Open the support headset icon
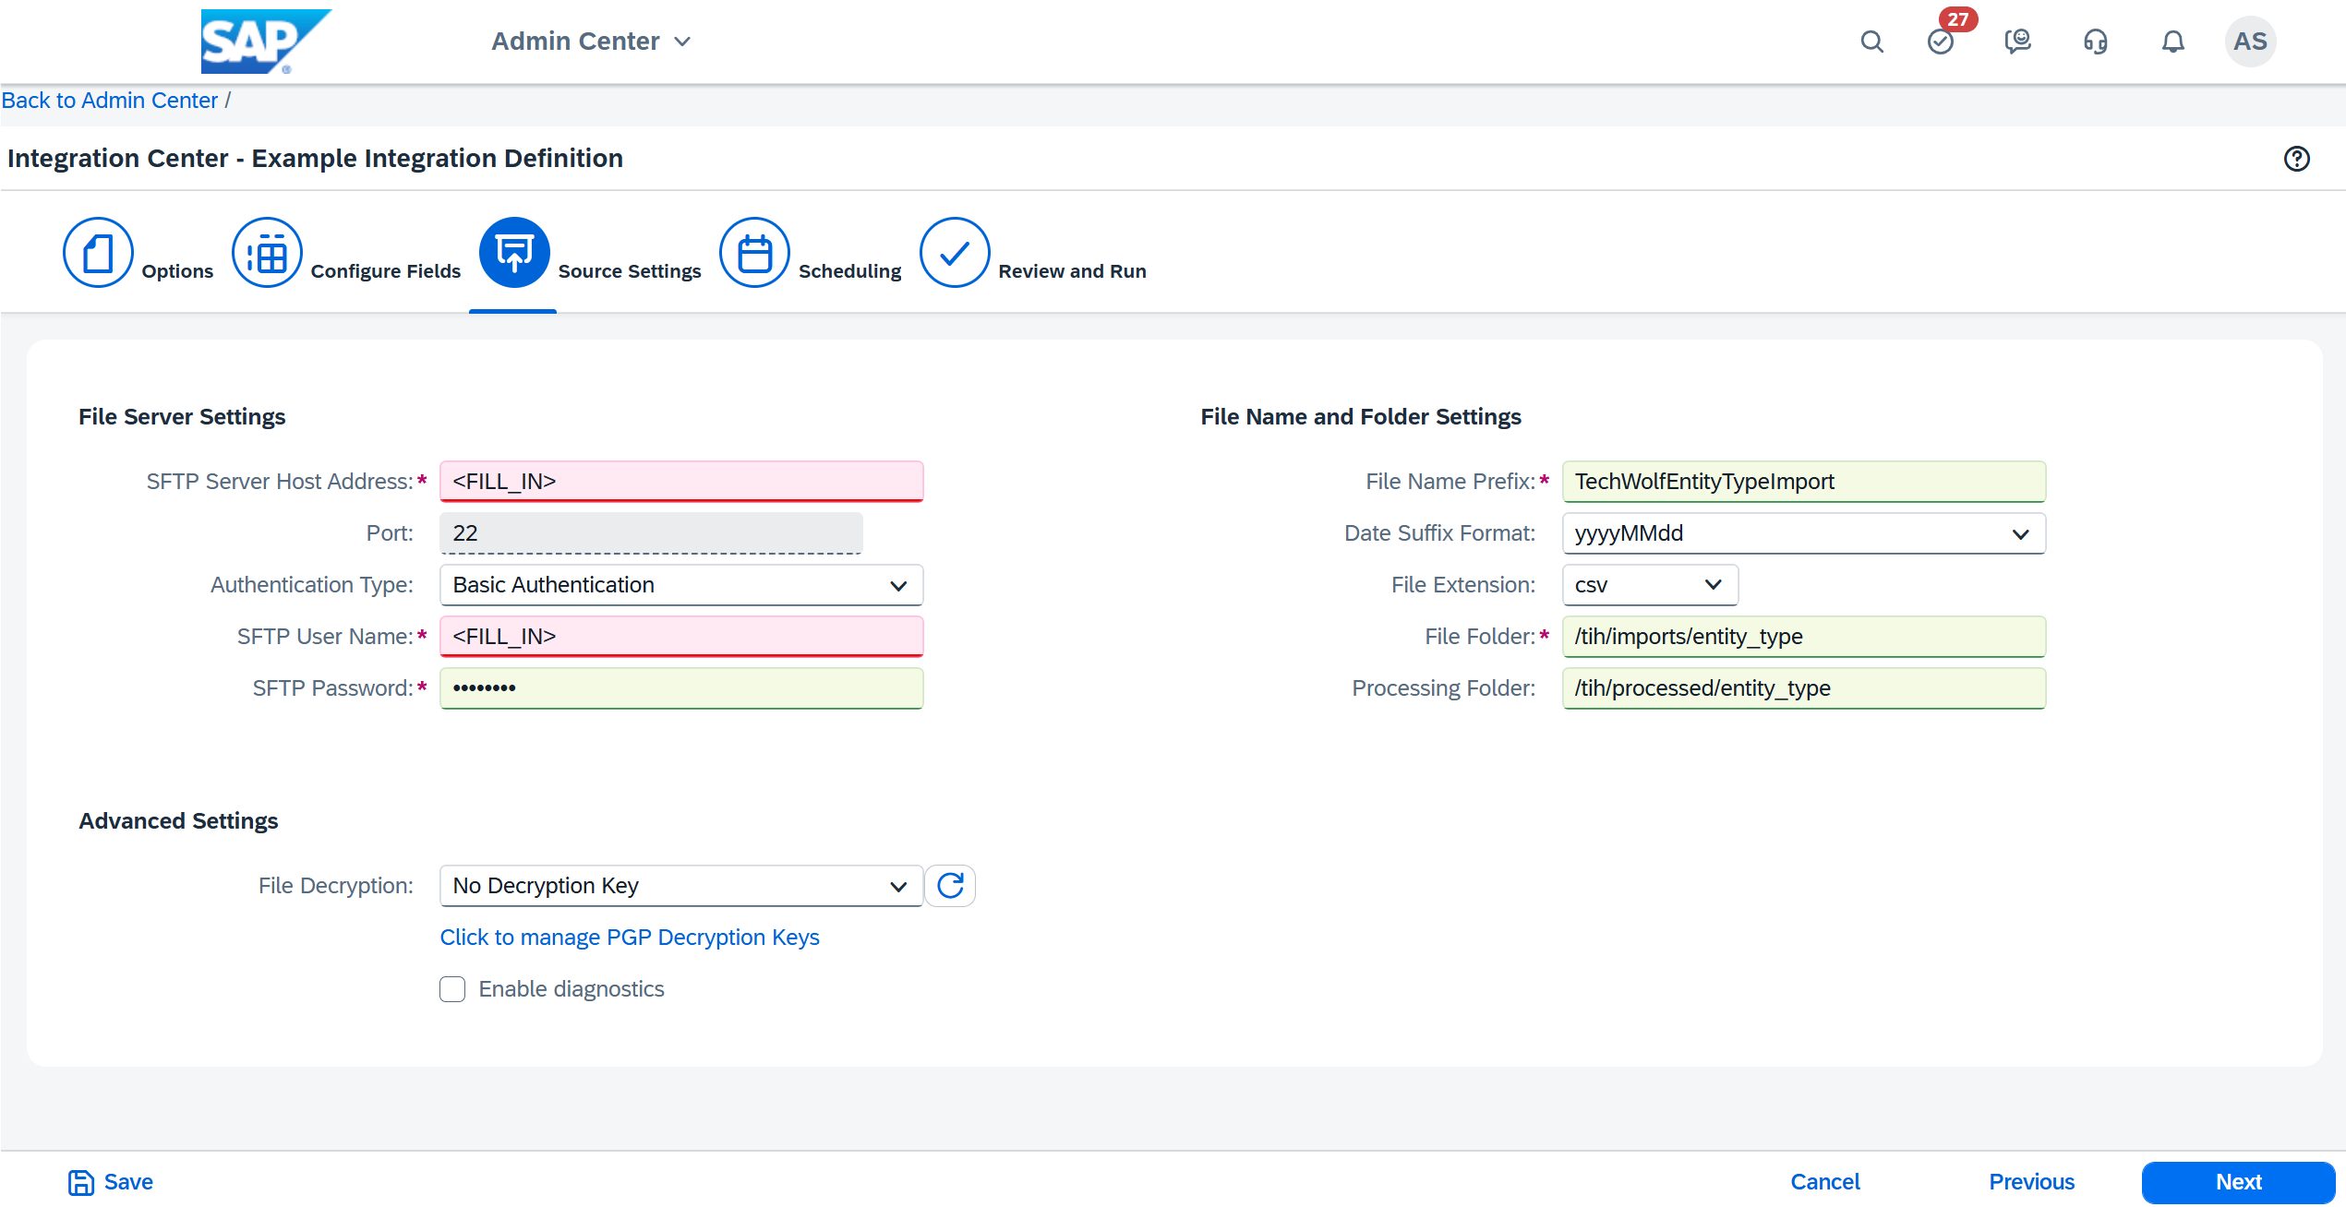 click(x=2096, y=42)
